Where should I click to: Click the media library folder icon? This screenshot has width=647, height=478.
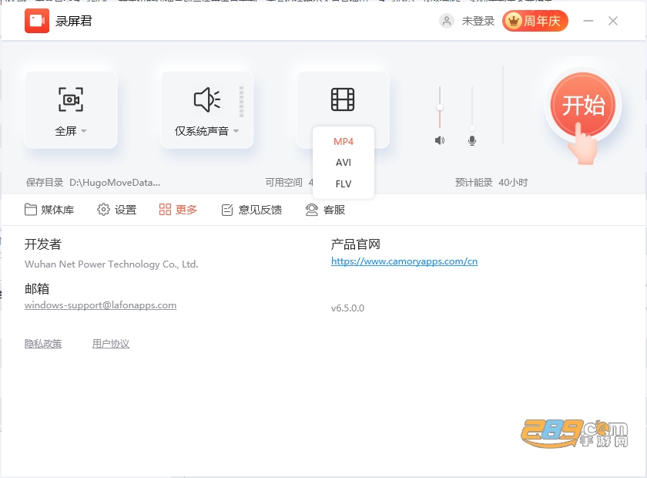(x=31, y=210)
